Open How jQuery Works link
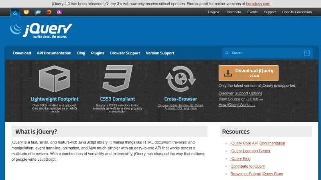 tap(237, 105)
